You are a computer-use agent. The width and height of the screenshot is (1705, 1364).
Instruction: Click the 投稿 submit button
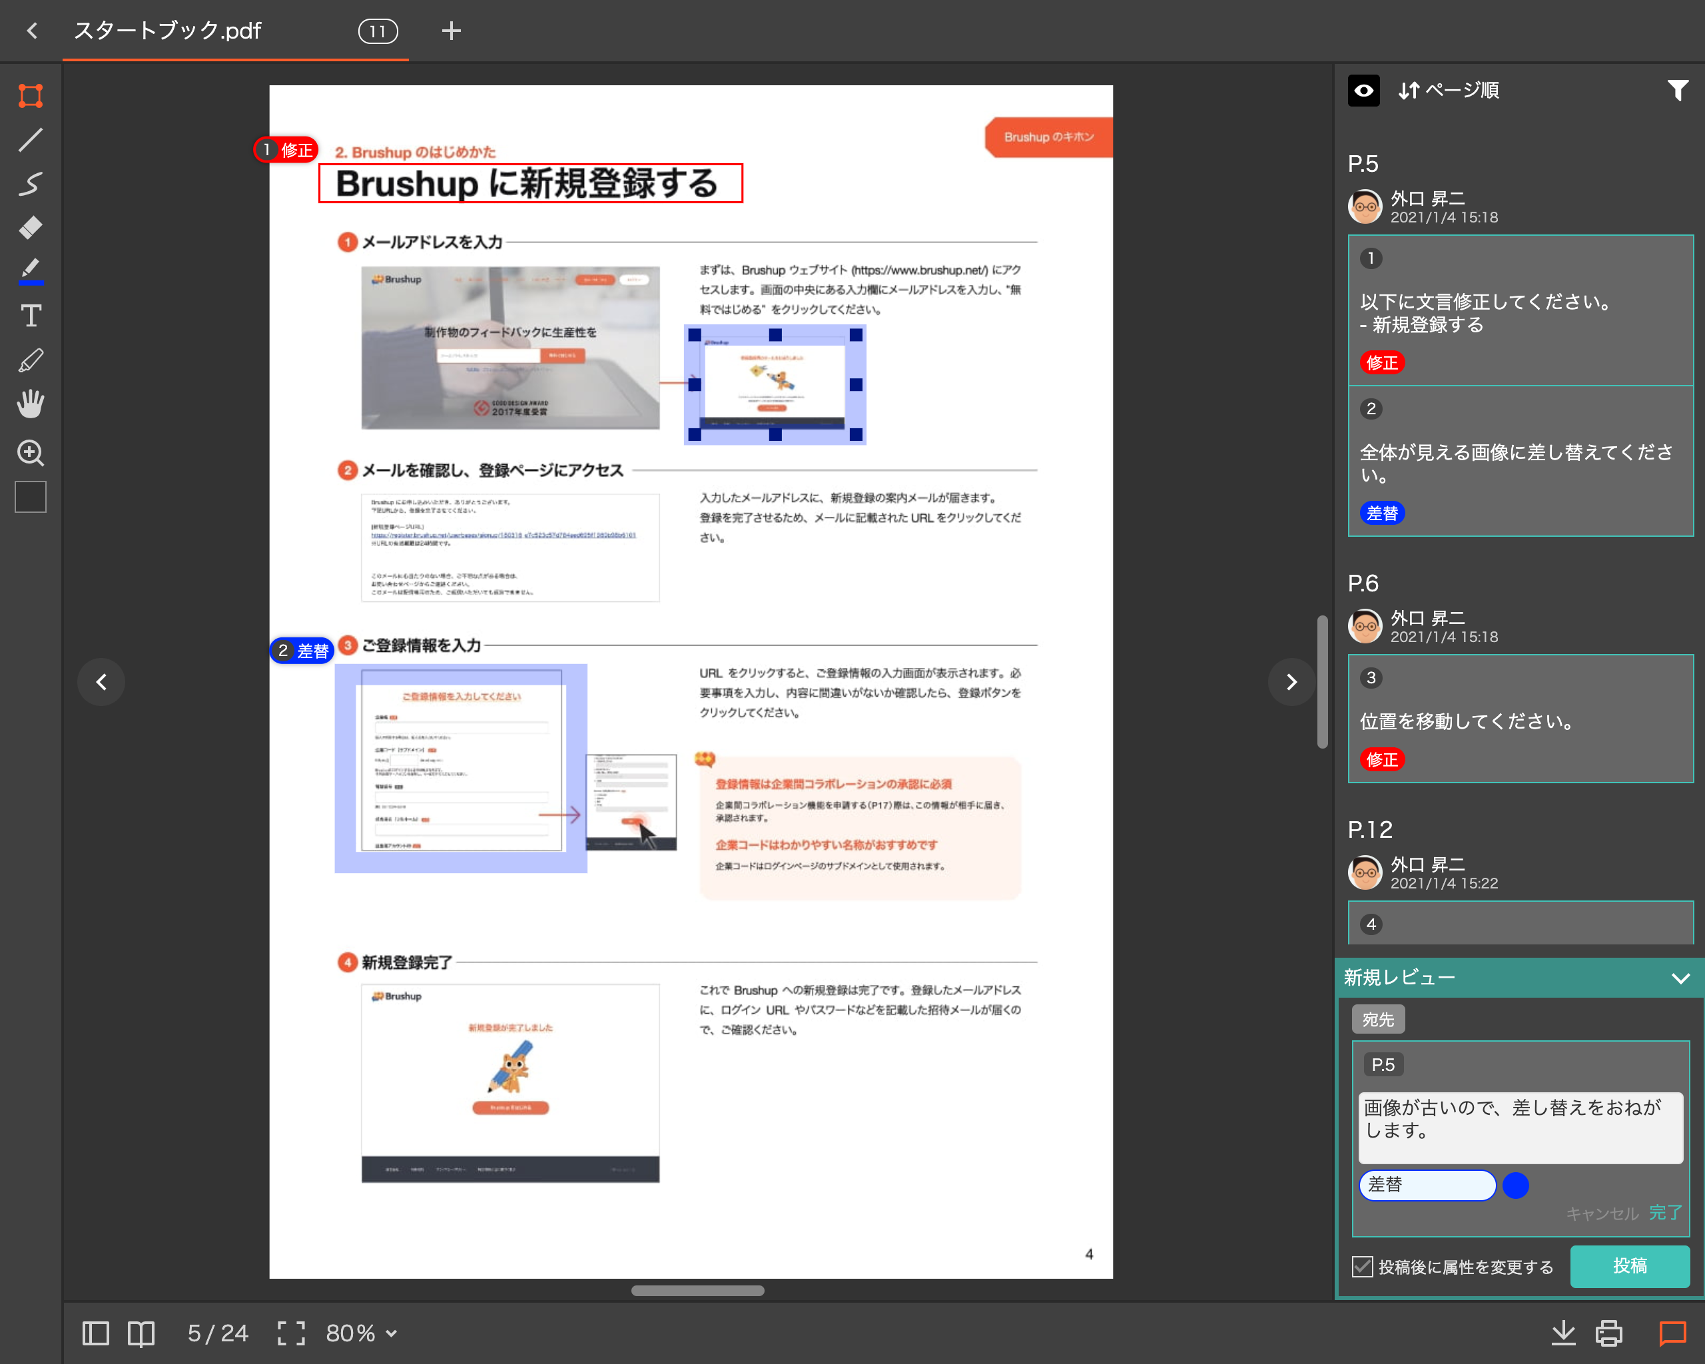coord(1629,1266)
